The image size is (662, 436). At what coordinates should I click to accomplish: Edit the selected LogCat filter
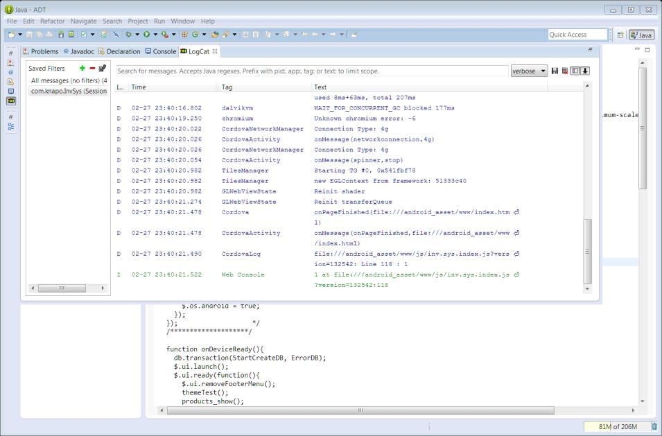[x=102, y=68]
